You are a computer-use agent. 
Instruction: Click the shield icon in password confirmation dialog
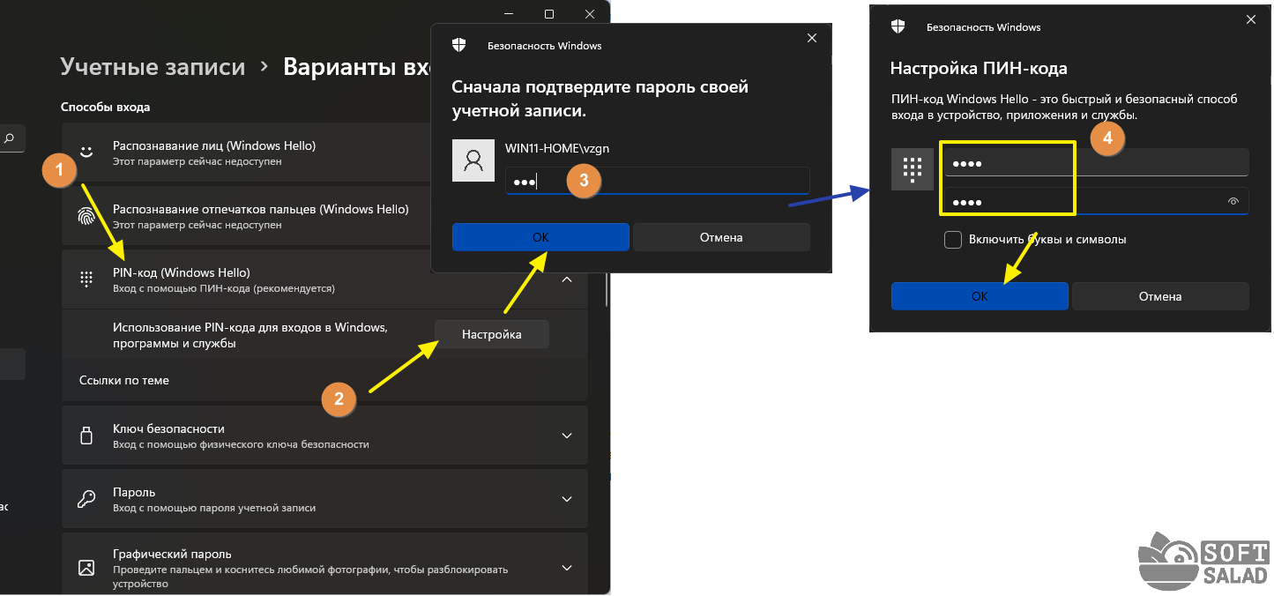click(x=458, y=45)
